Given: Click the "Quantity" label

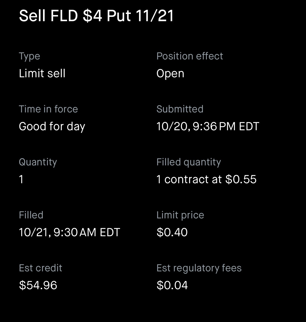Looking at the screenshot, I should 38,162.
